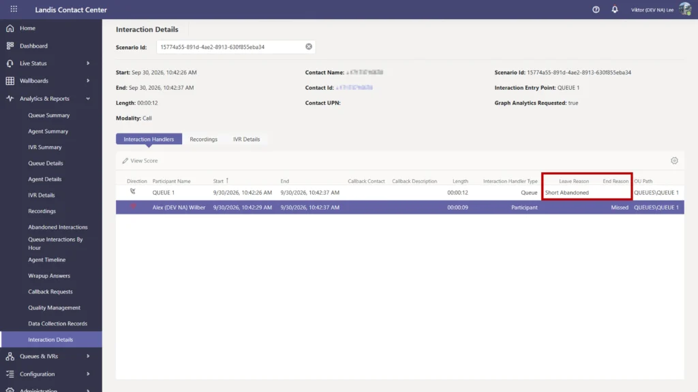Expand the Configuration menu chevron
The height and width of the screenshot is (392, 698).
[88, 374]
